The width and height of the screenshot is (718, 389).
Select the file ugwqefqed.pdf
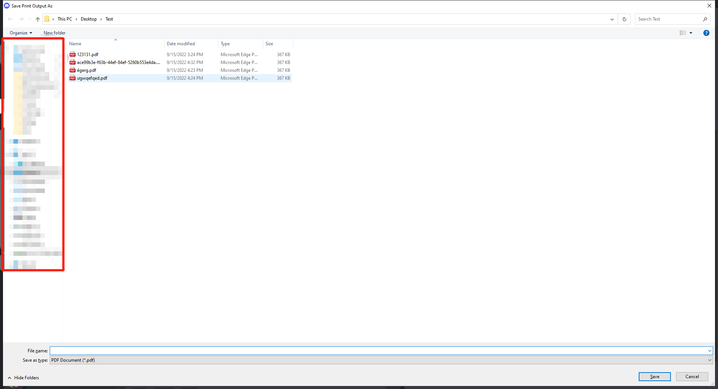point(92,78)
